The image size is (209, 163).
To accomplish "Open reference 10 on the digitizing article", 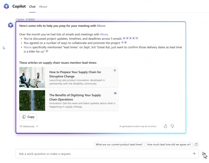I will tap(115, 93).
